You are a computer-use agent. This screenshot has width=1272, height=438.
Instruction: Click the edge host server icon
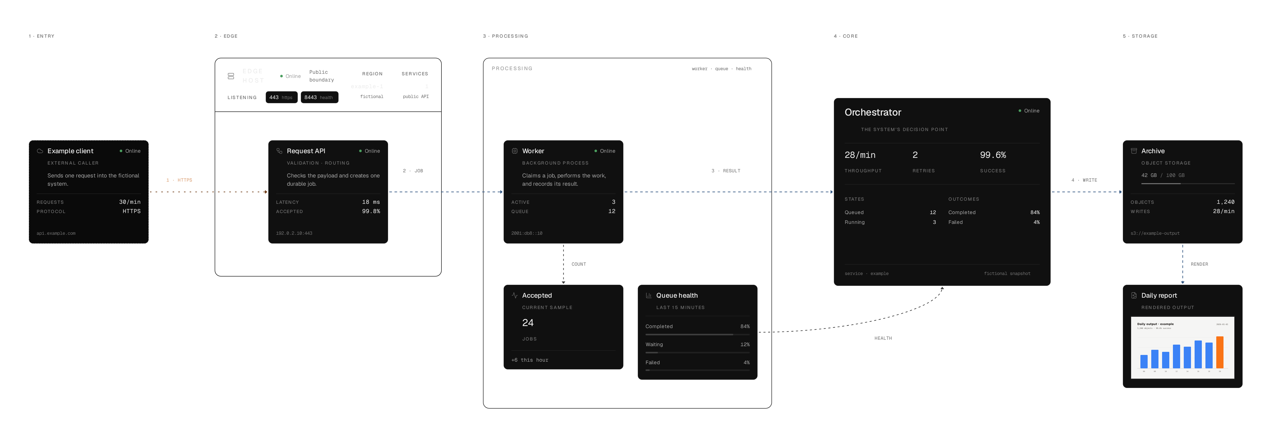point(231,76)
